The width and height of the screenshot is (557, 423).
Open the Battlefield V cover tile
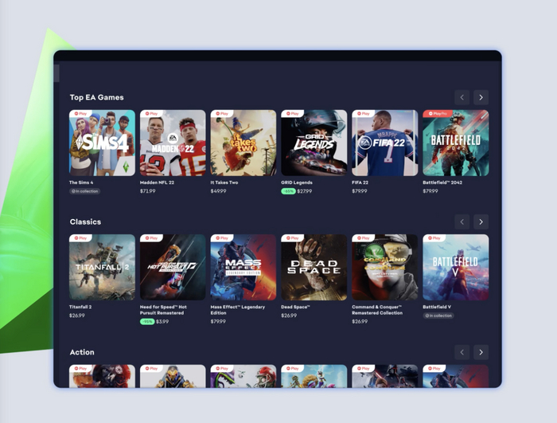tap(456, 267)
